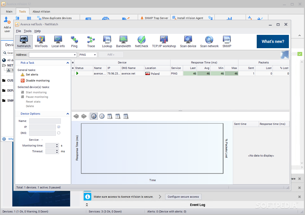305x215 pixels.
Task: Open the WinTools tool
Action: [x=41, y=42]
